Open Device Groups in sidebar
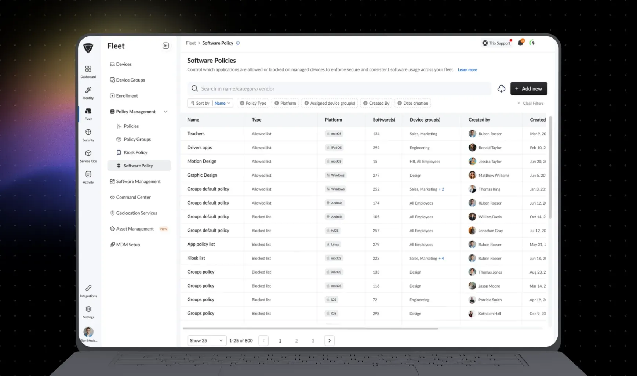 pos(127,80)
